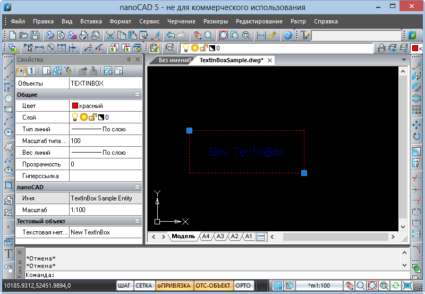
Task: Select the Text tool in left toolbar
Action: (8, 254)
